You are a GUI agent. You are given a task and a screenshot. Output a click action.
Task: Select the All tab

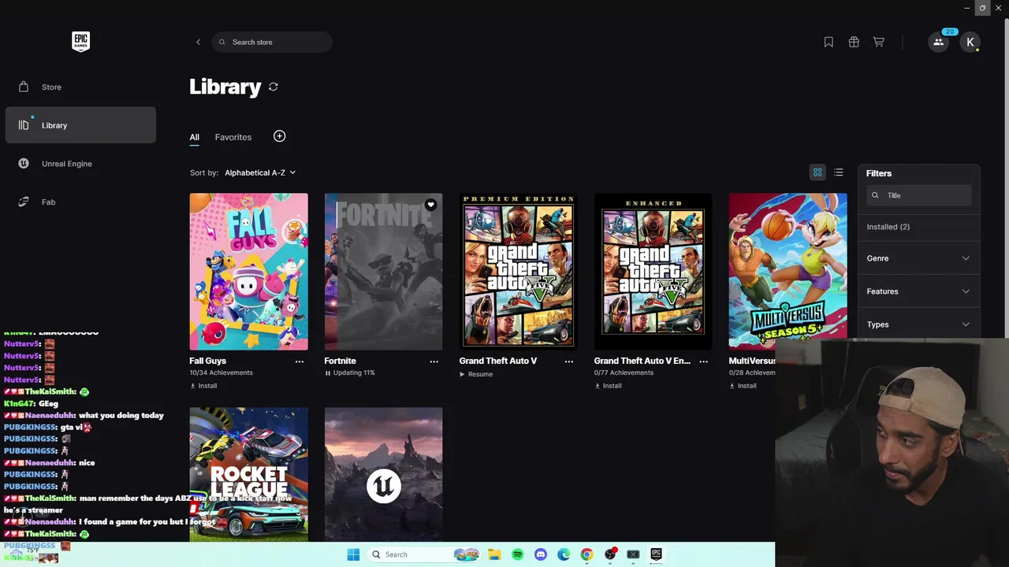[x=194, y=137]
